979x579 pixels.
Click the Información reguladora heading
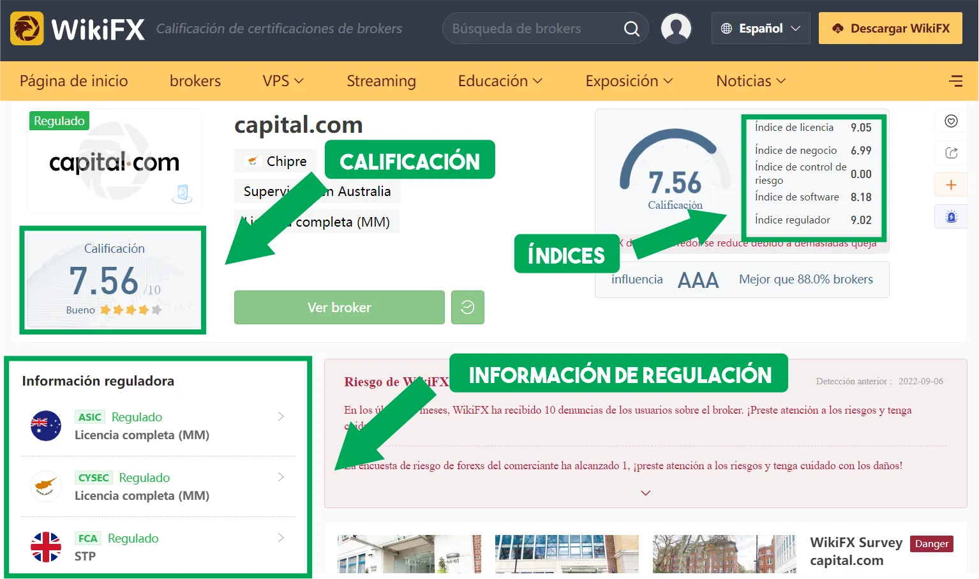[98, 380]
